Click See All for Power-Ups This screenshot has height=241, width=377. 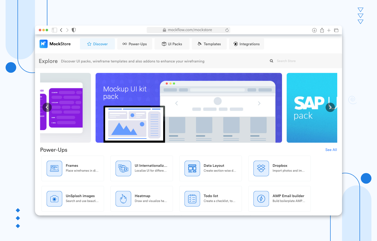pyautogui.click(x=331, y=150)
